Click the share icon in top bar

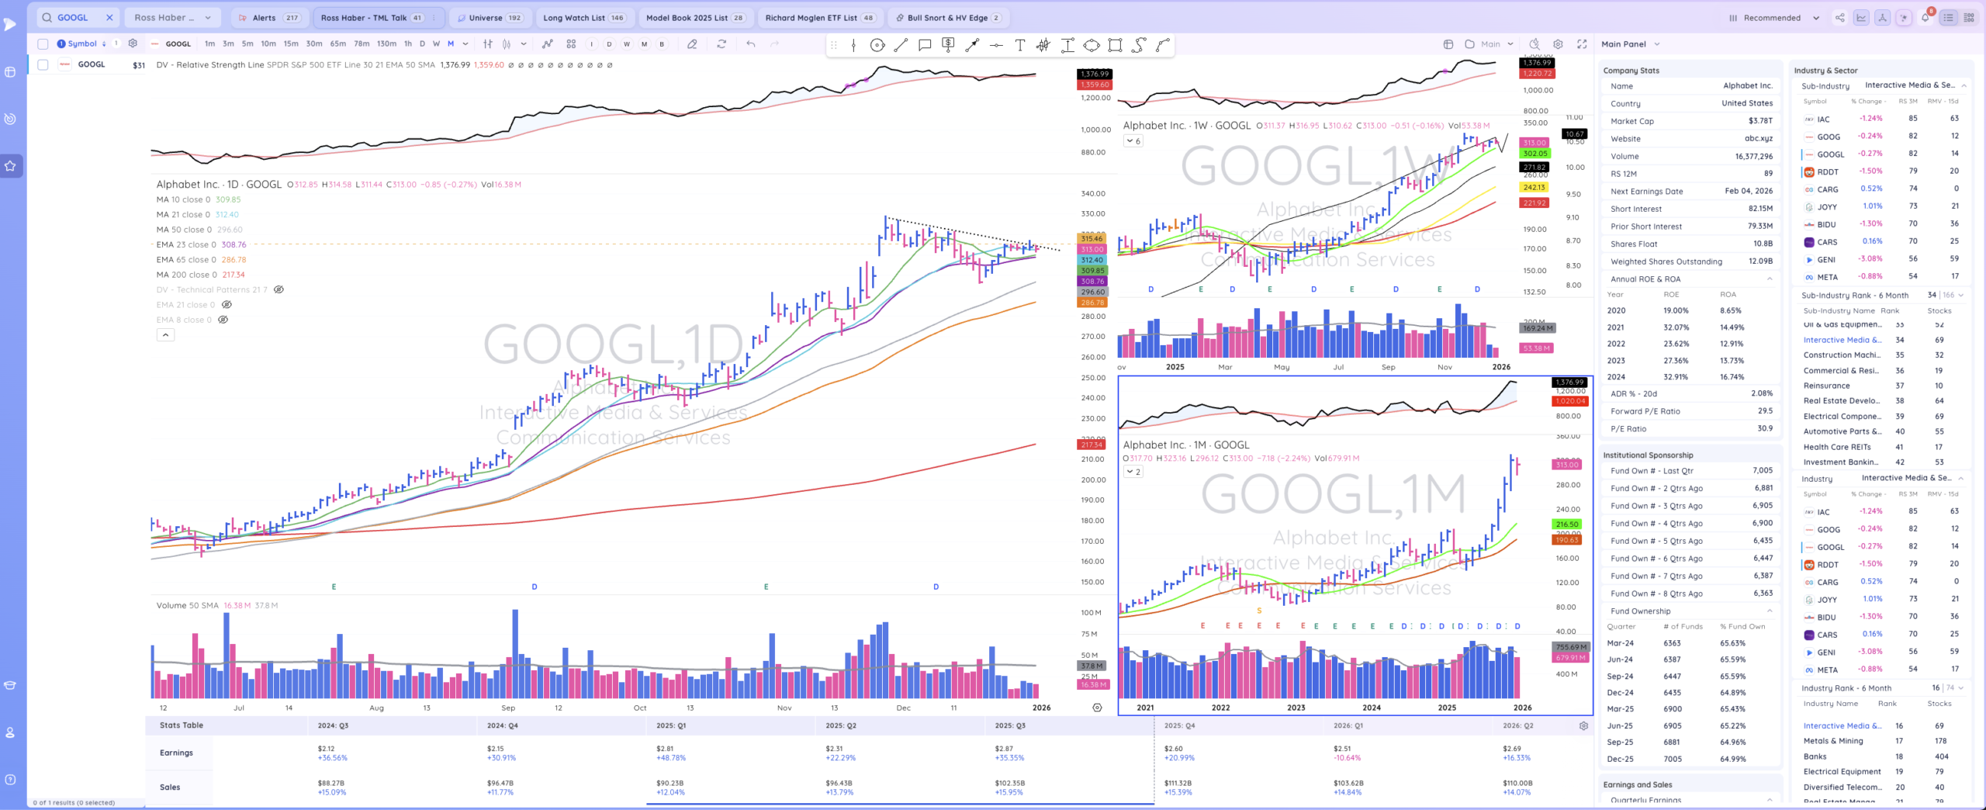pyautogui.click(x=1839, y=18)
